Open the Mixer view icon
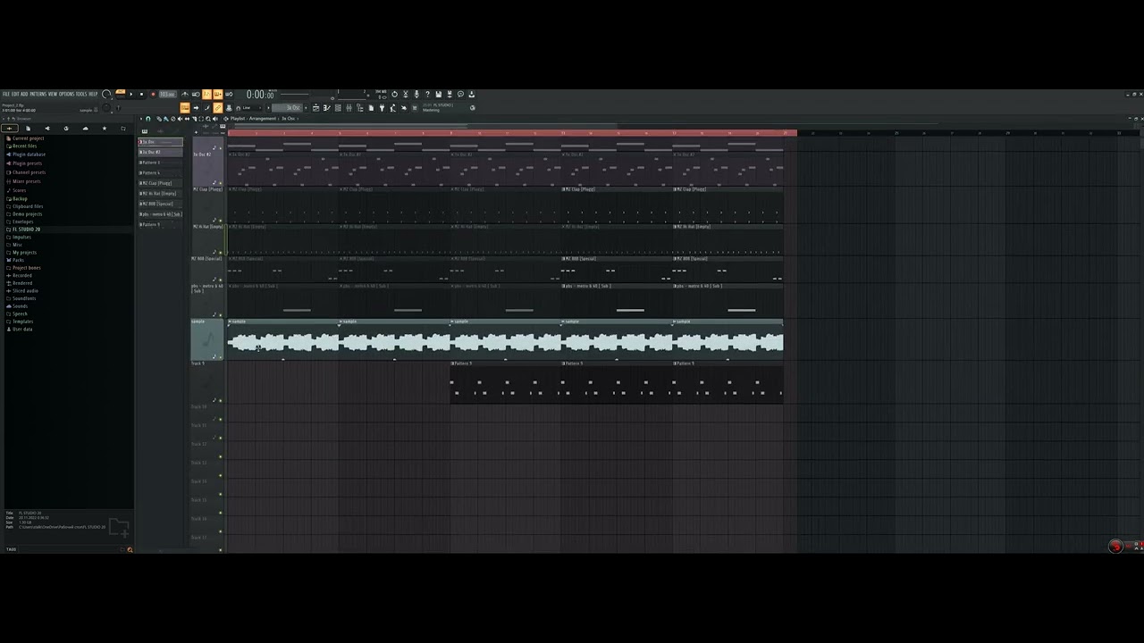1144x643 pixels. click(x=349, y=108)
